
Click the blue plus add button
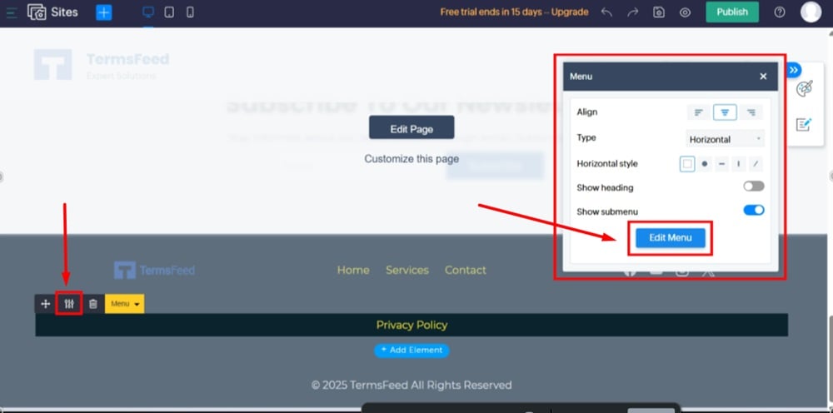[x=103, y=12]
